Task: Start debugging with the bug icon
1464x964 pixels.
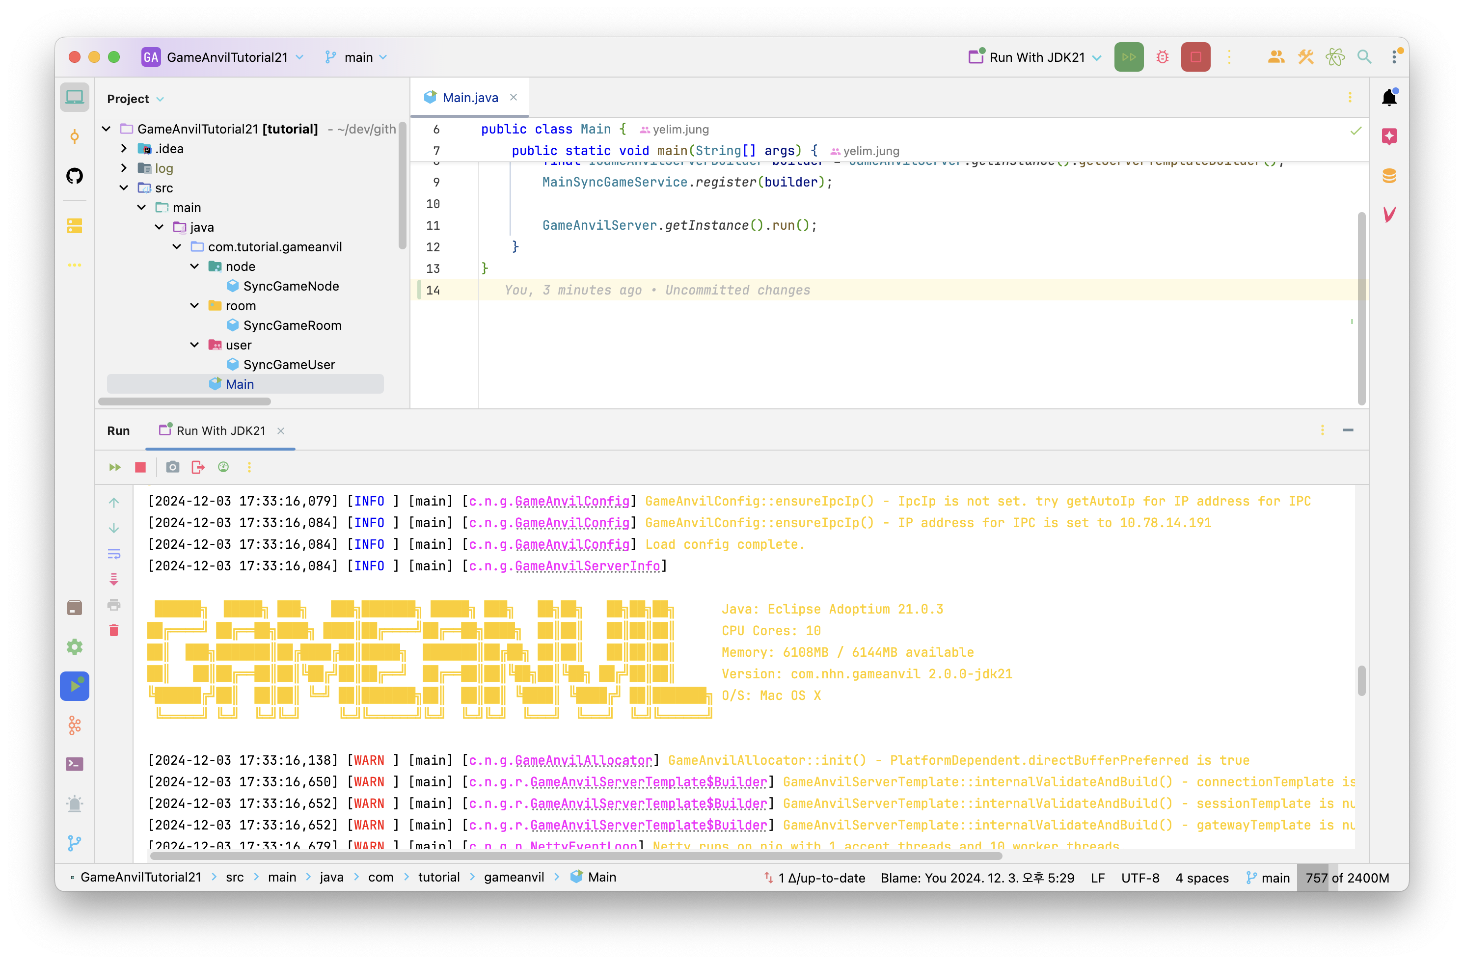Action: (x=1162, y=57)
